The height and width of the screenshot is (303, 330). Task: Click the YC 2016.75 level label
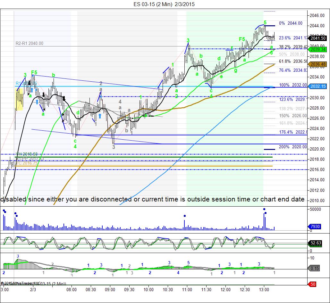(x=27, y=163)
